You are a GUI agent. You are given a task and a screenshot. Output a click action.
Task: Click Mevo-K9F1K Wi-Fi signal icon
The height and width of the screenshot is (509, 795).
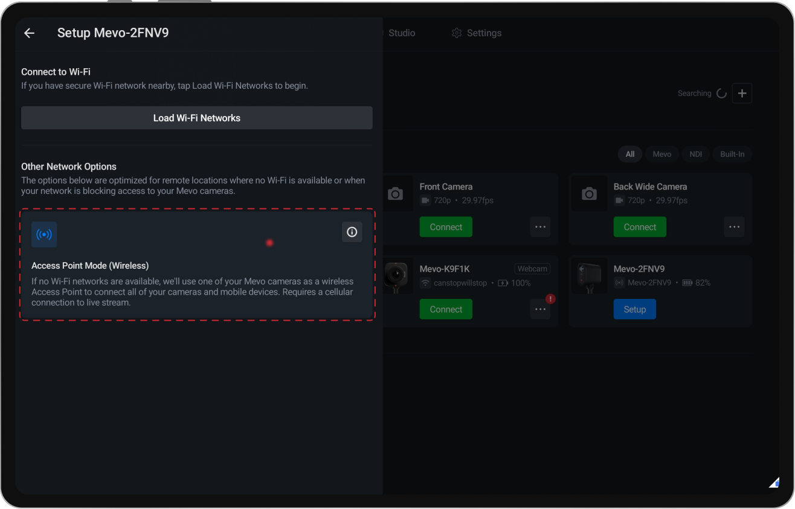(425, 283)
